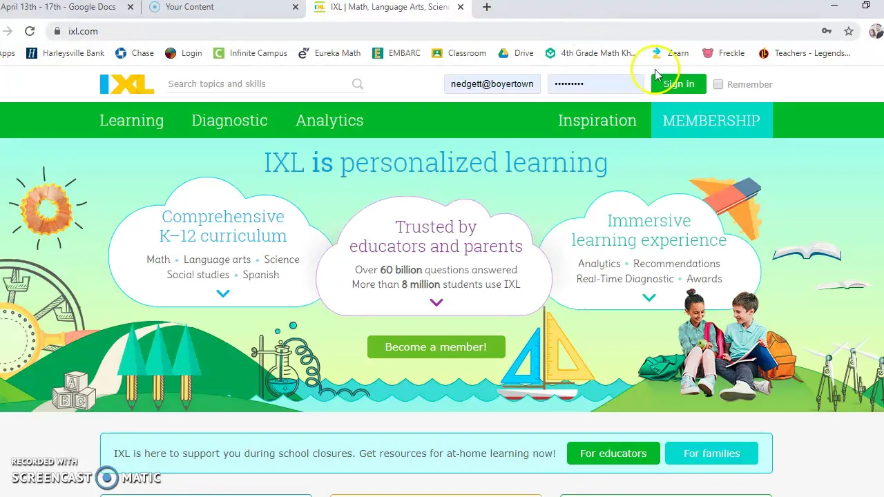Open the Zearn bookmark
The width and height of the screenshot is (884, 497).
670,53
